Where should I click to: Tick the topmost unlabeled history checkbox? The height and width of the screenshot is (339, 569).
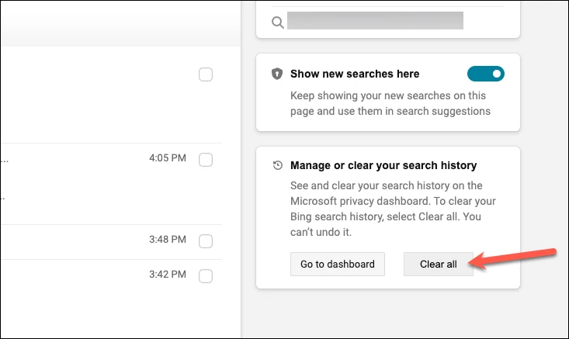206,74
